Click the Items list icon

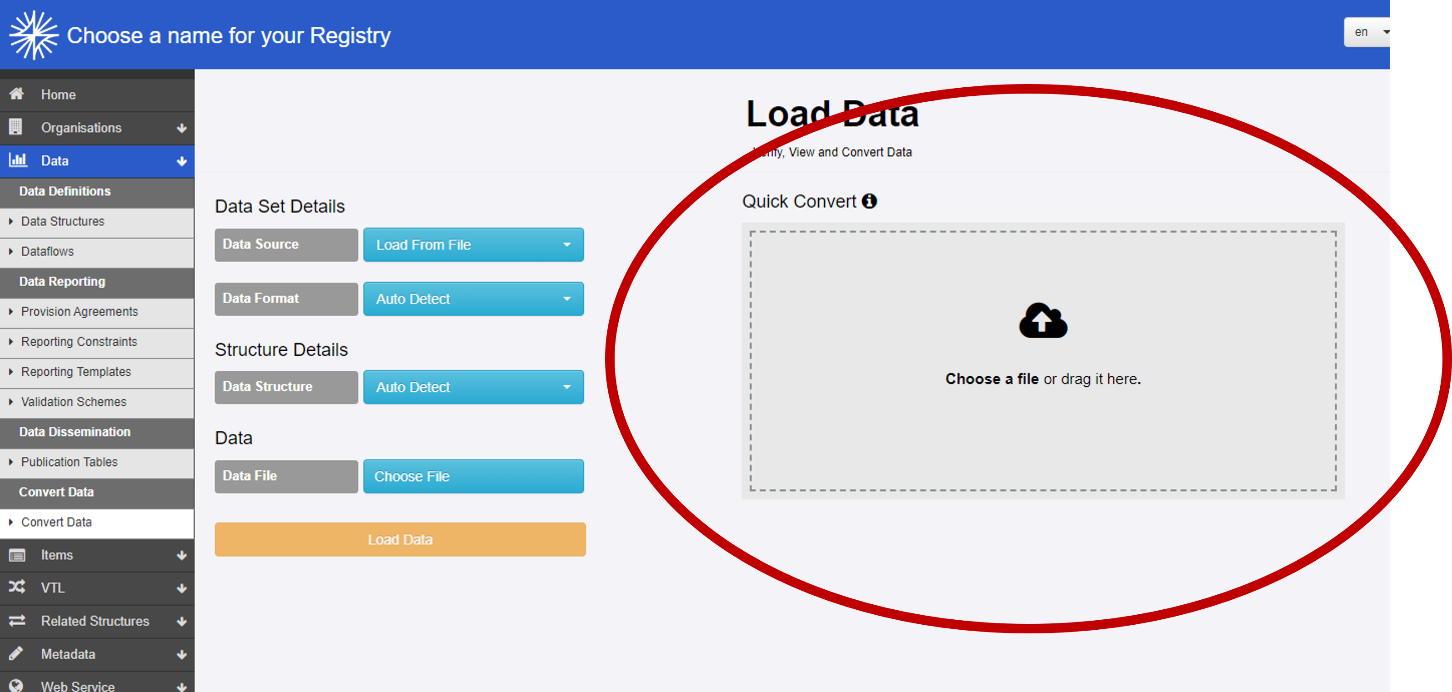pyautogui.click(x=17, y=555)
